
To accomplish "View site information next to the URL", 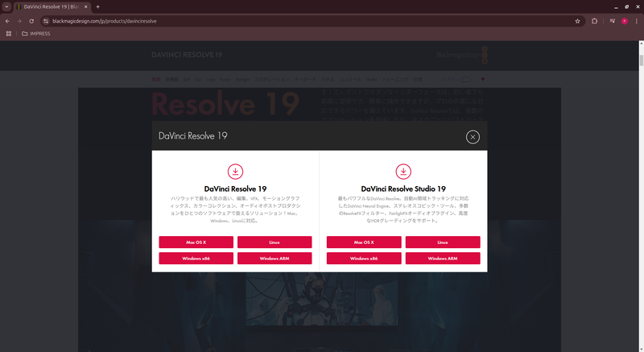I will 46,21.
